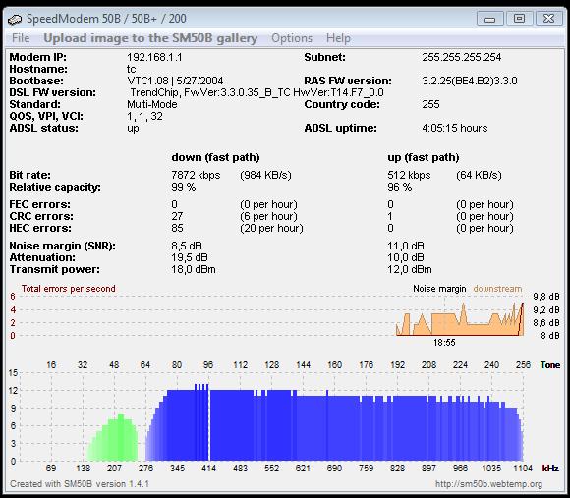Click downstream noise margin 8,5 dB

click(x=186, y=246)
